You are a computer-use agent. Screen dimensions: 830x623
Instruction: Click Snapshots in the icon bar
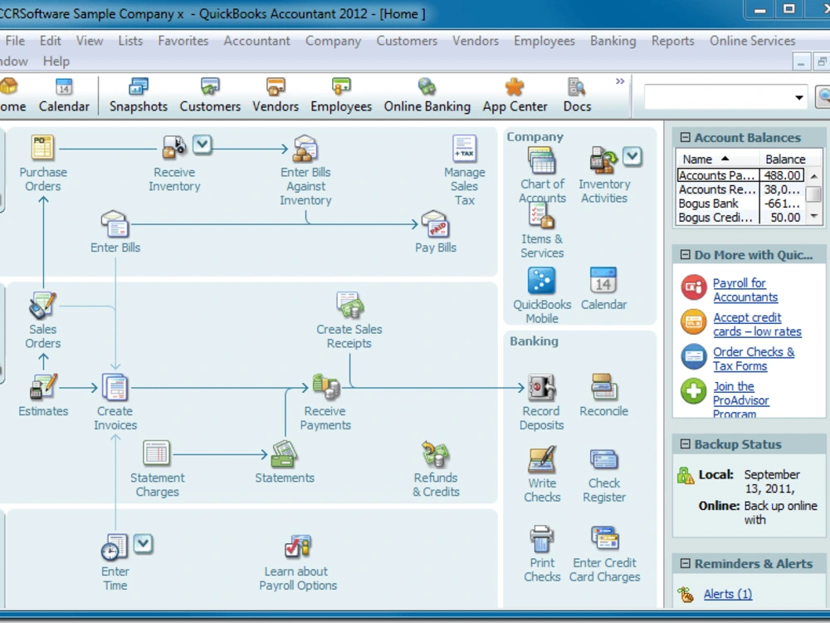[x=138, y=96]
